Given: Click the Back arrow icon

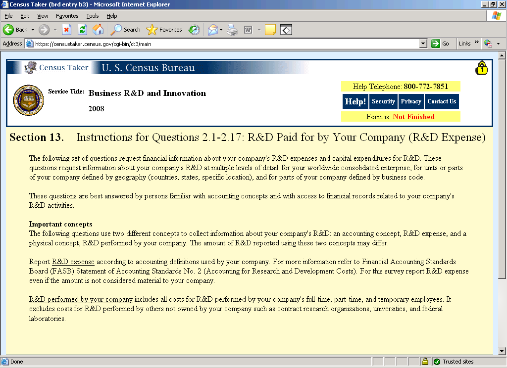Looking at the screenshot, I should pyautogui.click(x=8, y=30).
